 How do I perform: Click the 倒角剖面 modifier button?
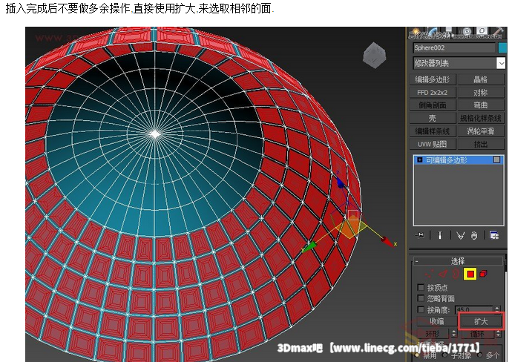[x=433, y=105]
